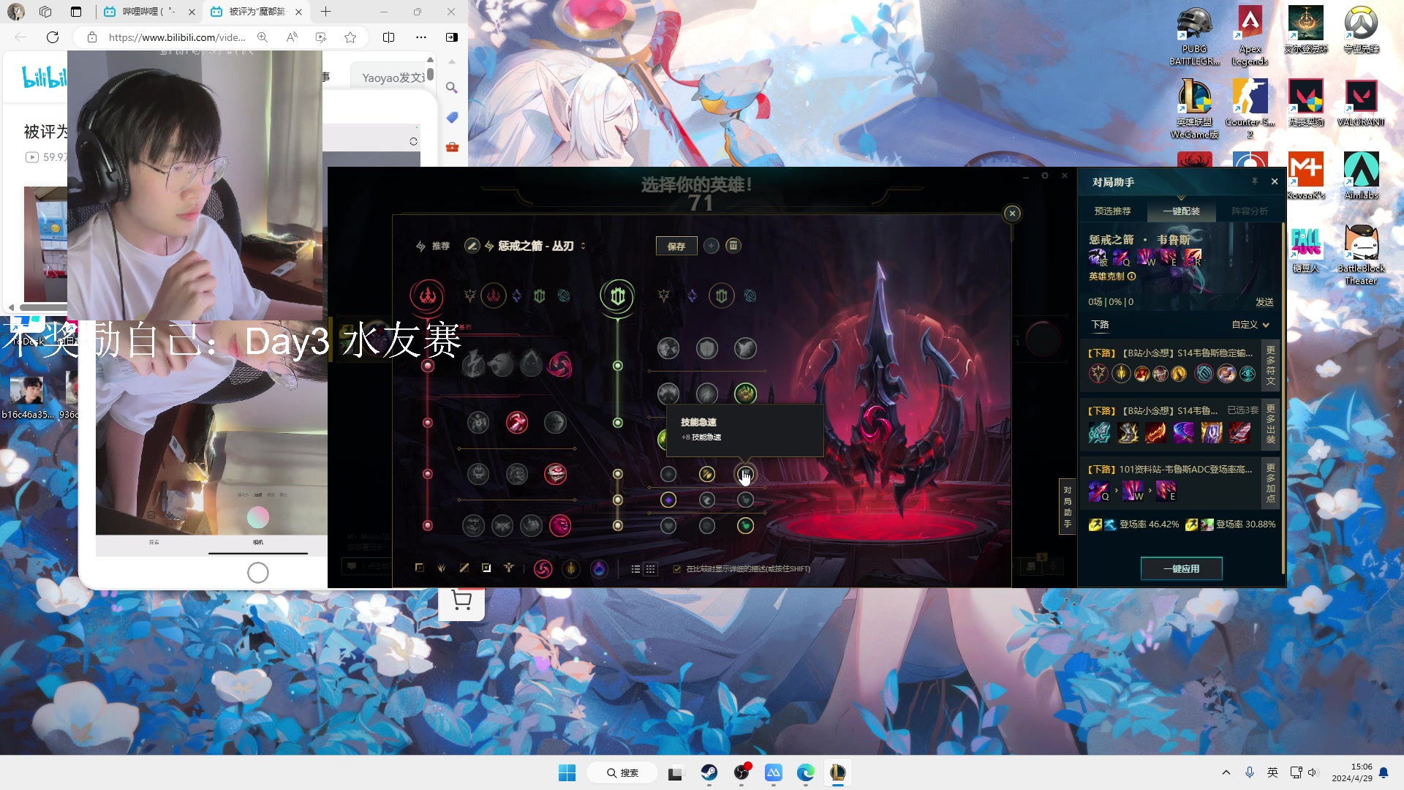Click the rune page edit pencil icon
1404x790 pixels.
[x=472, y=246]
